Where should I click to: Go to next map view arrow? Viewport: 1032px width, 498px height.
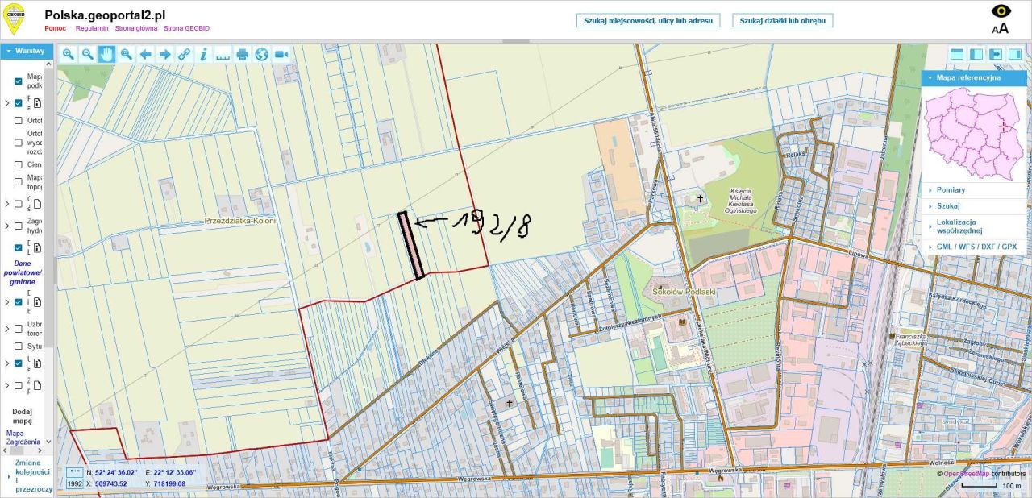point(165,54)
